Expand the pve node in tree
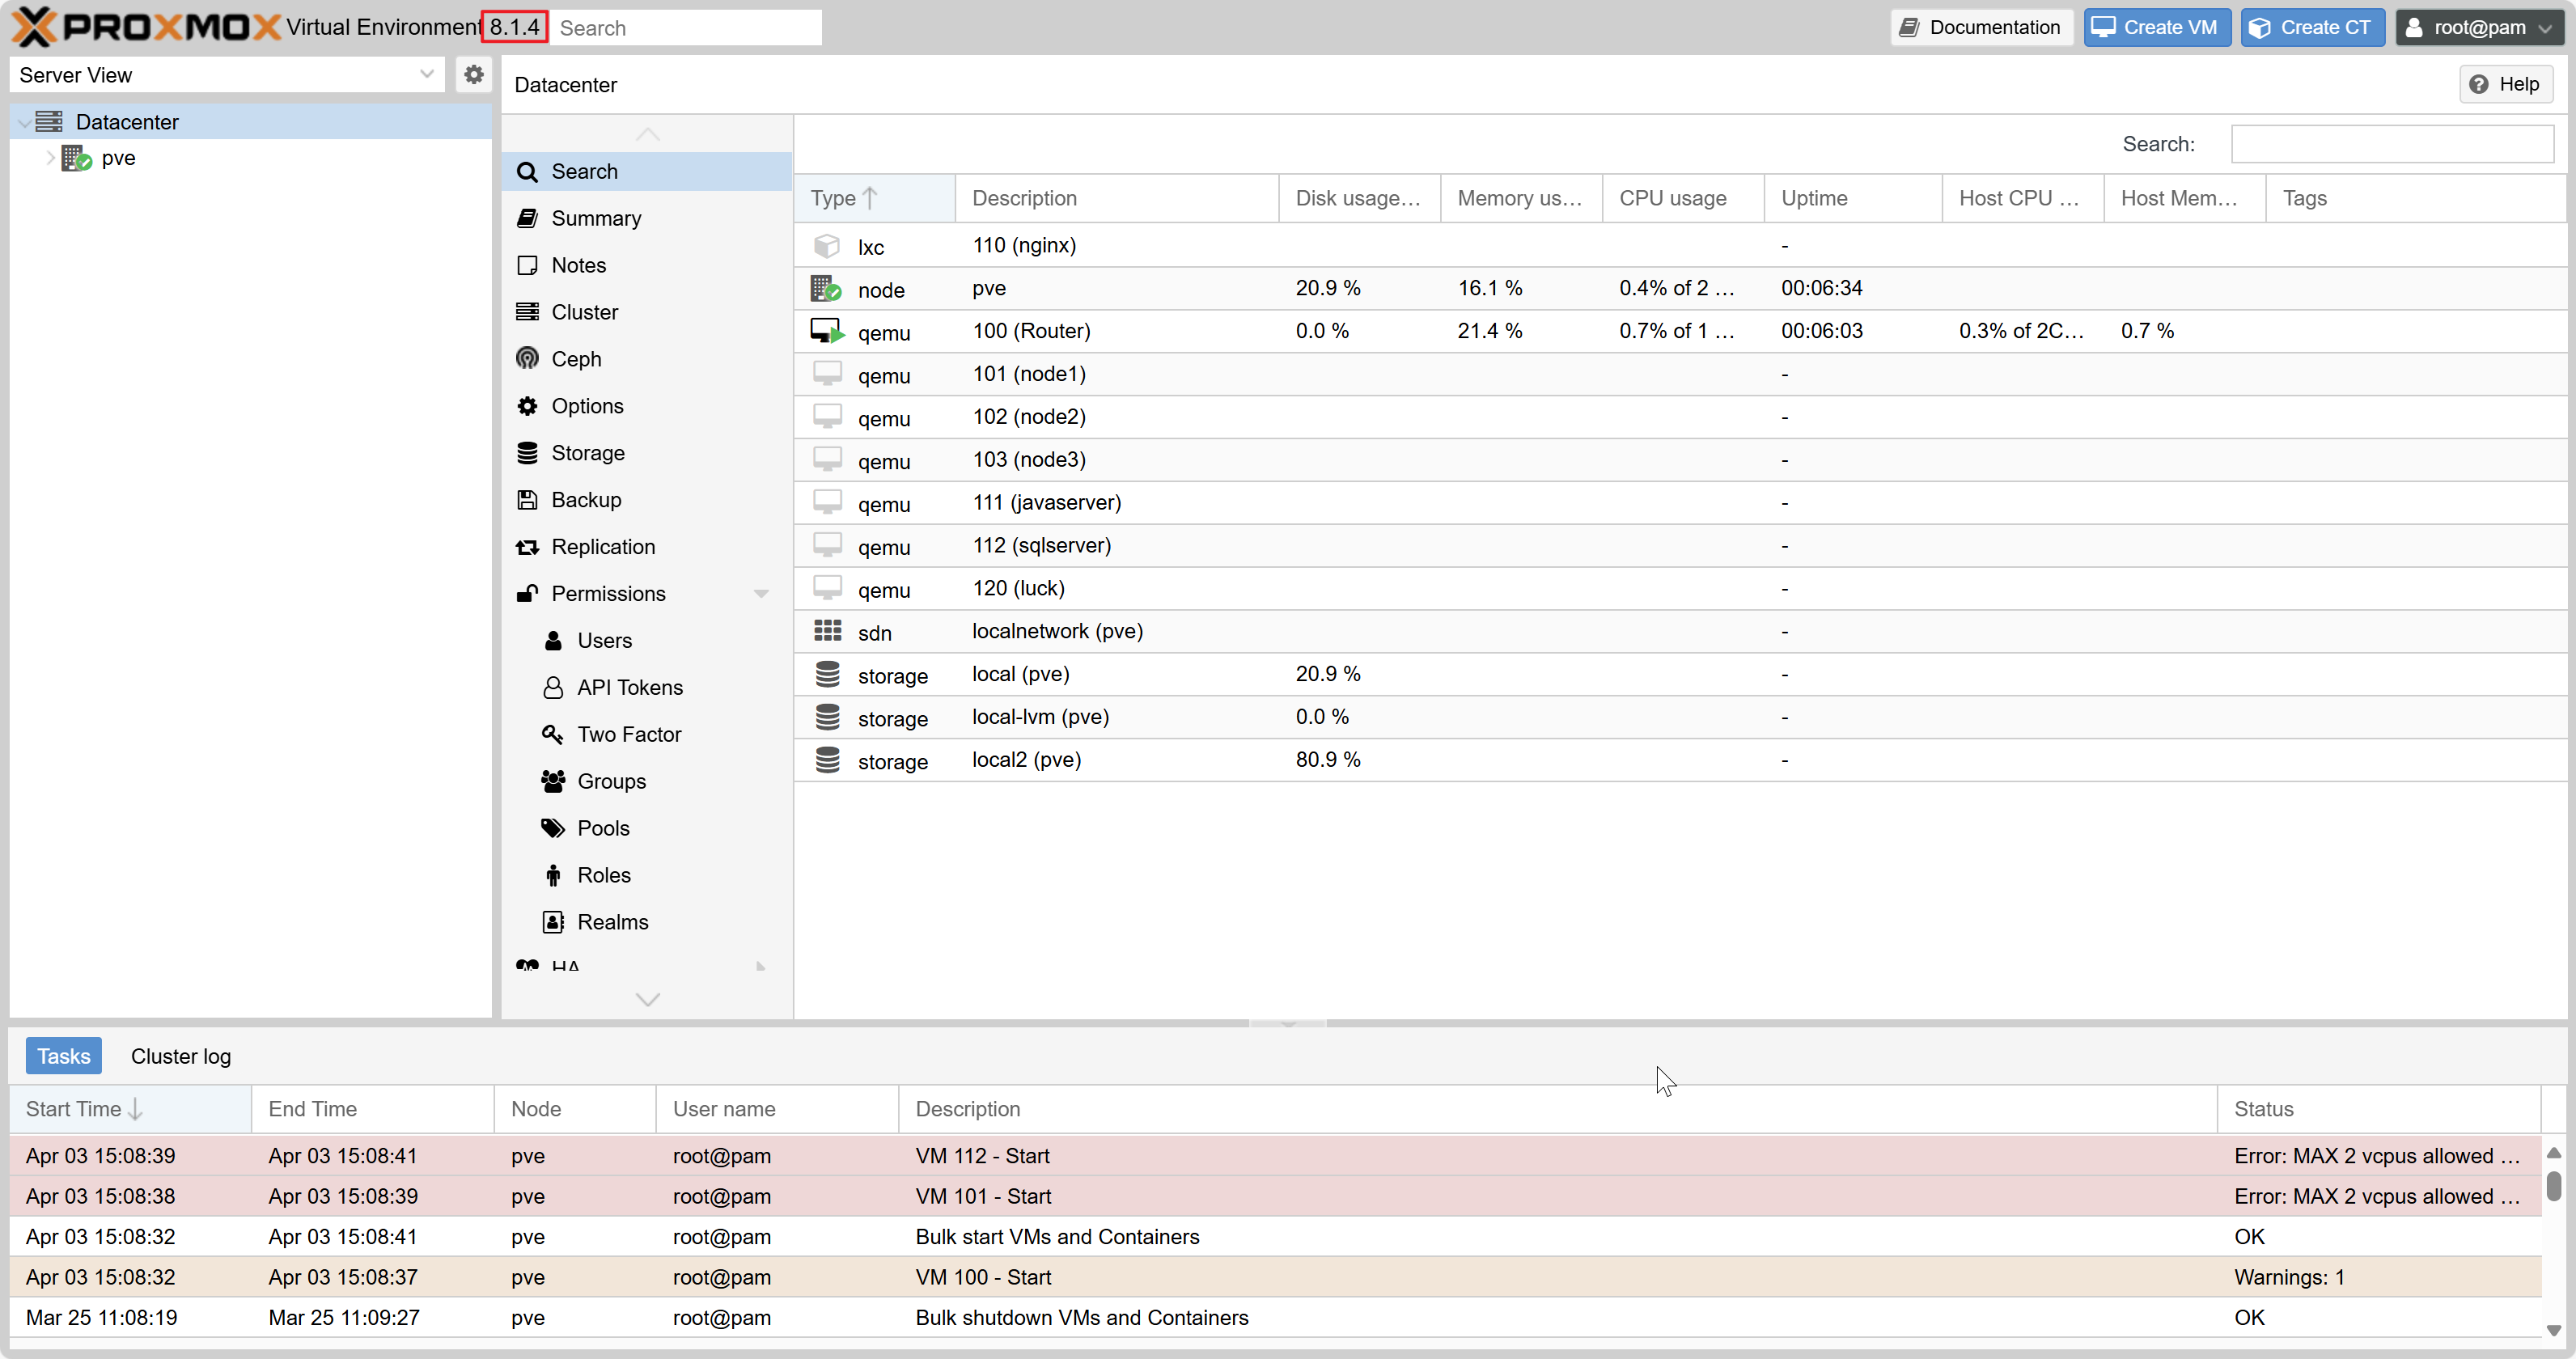 [x=50, y=158]
